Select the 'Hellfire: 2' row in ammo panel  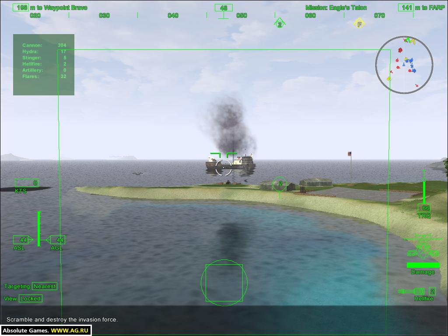(x=44, y=64)
